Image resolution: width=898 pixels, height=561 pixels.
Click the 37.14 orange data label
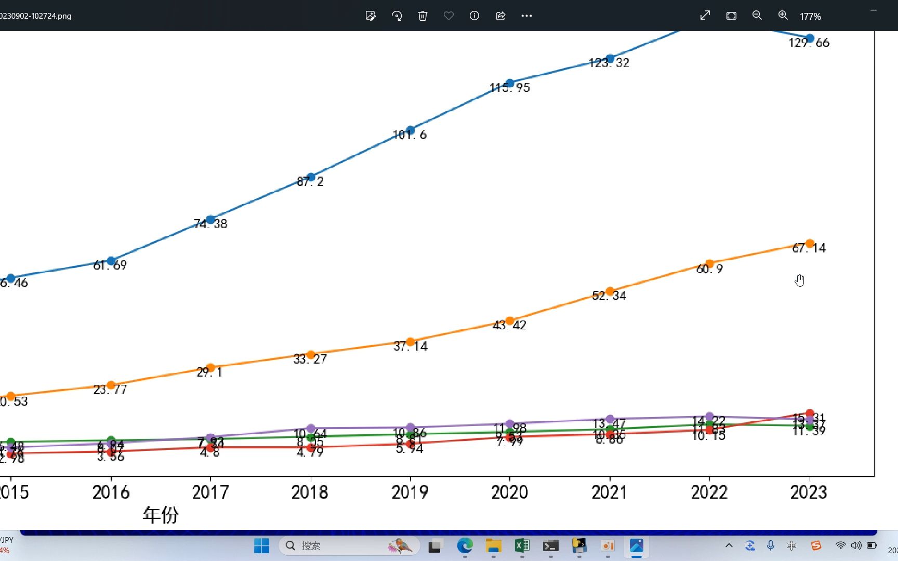tap(411, 346)
